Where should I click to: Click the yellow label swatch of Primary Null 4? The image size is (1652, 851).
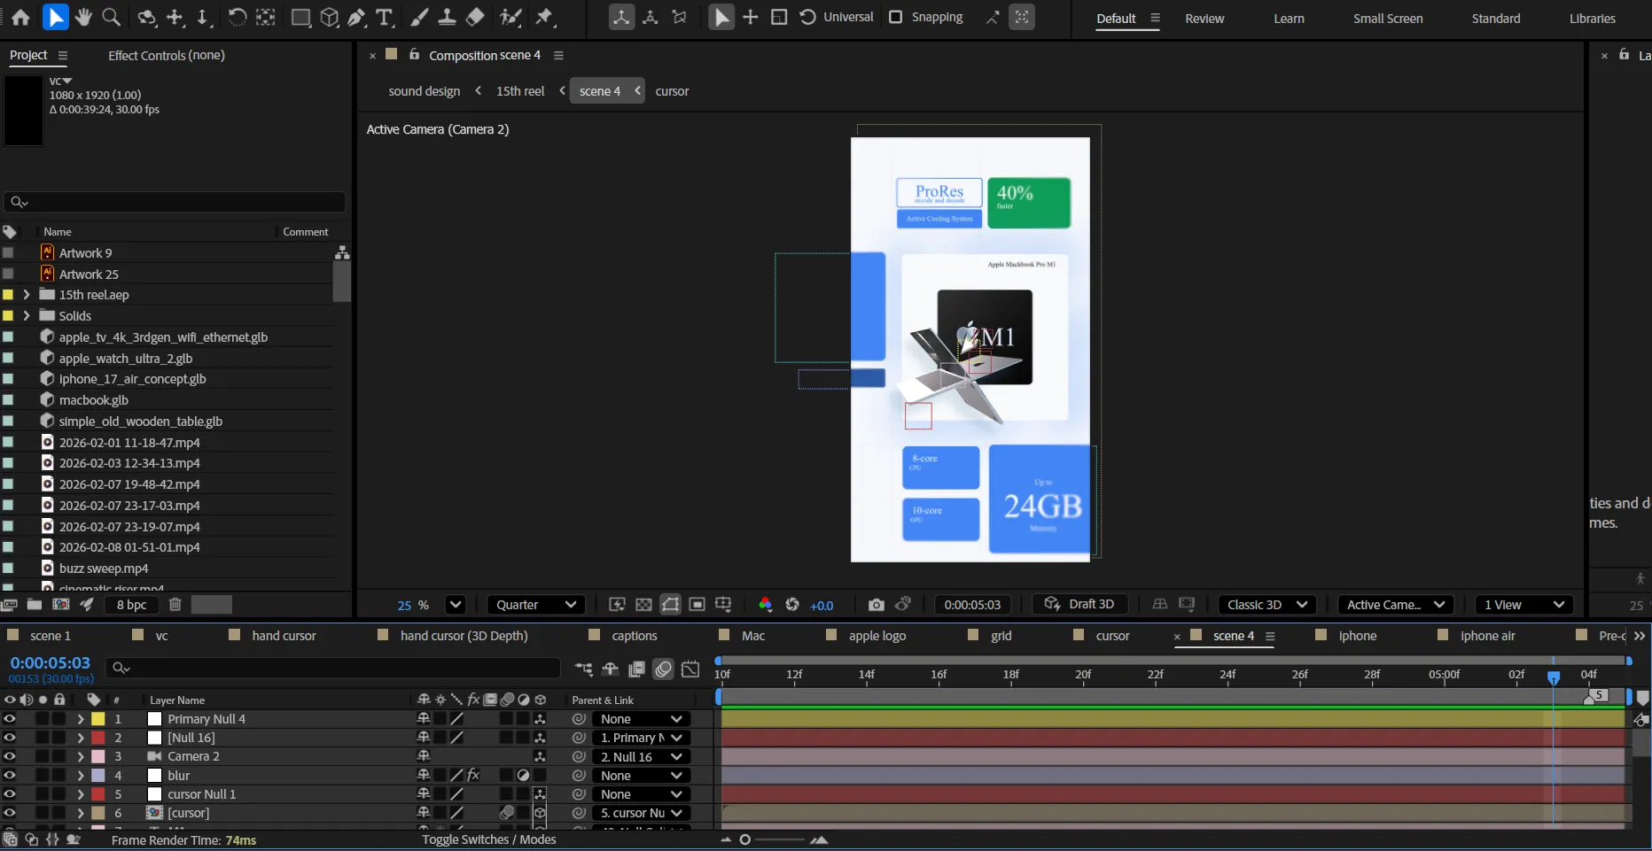point(98,719)
